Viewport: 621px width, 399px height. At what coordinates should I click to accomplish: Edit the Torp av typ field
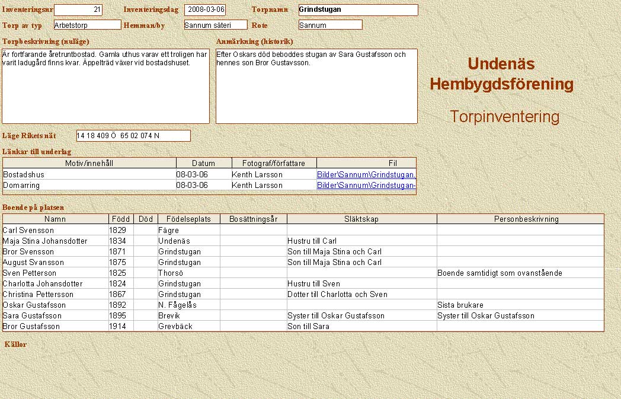(87, 25)
